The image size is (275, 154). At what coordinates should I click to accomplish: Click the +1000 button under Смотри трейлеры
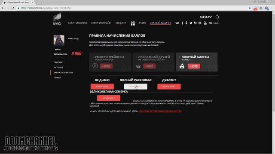click(x=106, y=66)
